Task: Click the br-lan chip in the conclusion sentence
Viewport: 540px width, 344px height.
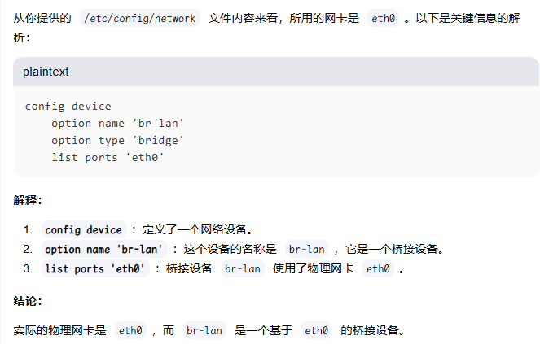Action: pyautogui.click(x=204, y=331)
